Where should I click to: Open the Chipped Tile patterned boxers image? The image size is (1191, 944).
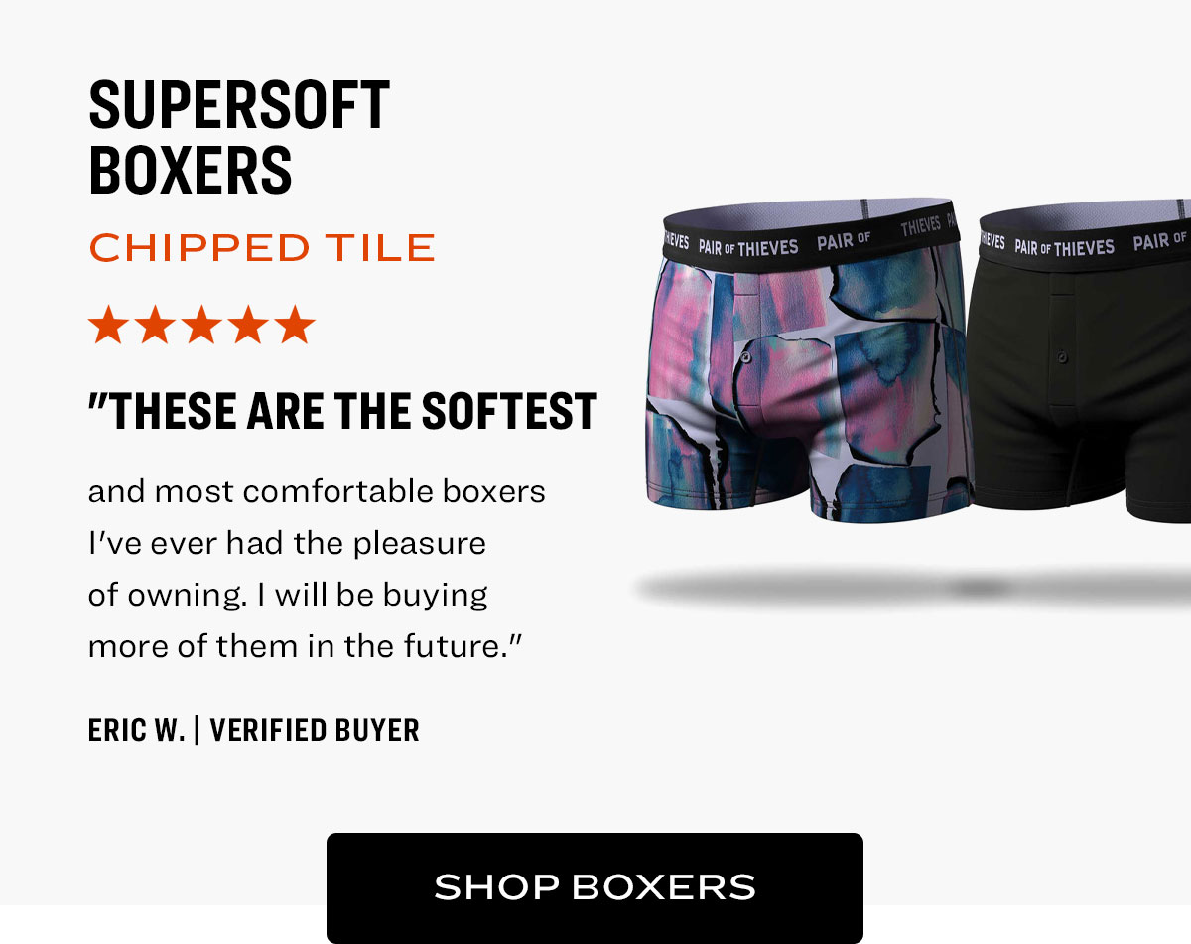coord(806,359)
